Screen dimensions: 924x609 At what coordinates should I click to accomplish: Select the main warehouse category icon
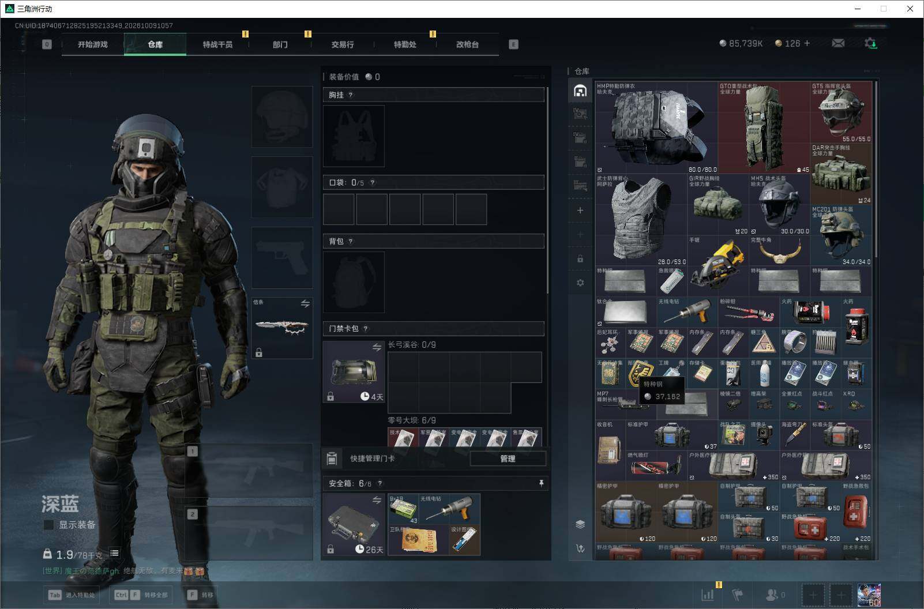coord(580,91)
